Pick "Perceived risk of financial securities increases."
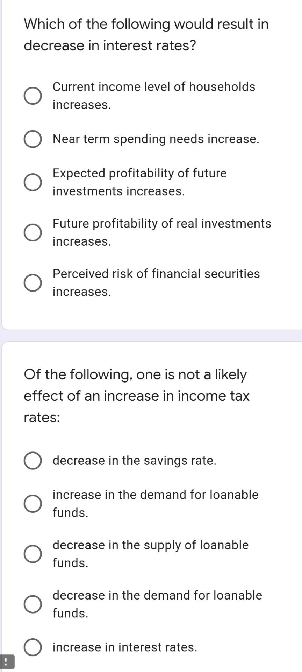302x672 pixels. coord(33,282)
